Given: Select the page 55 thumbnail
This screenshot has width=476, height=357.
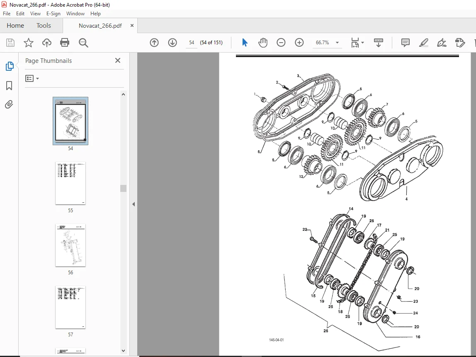Looking at the screenshot, I should point(70,183).
